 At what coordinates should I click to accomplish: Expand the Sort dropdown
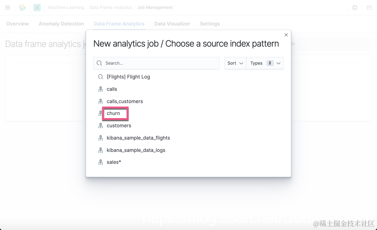point(235,63)
